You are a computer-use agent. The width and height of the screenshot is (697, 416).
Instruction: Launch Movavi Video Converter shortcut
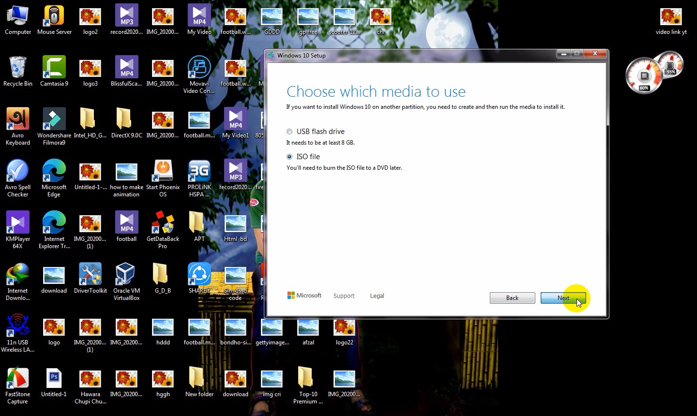point(199,75)
